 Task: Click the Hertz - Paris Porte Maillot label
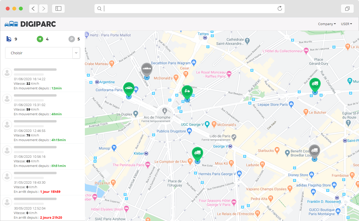point(110,35)
